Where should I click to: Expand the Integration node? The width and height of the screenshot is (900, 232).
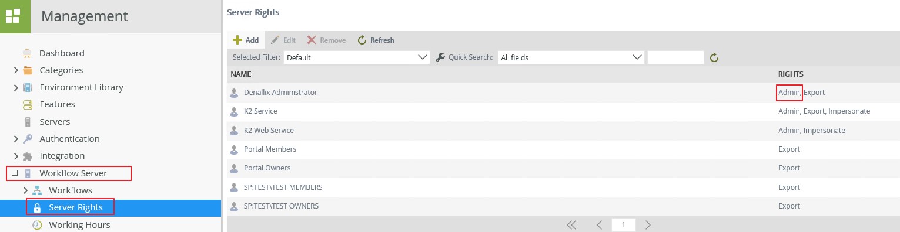[16, 156]
